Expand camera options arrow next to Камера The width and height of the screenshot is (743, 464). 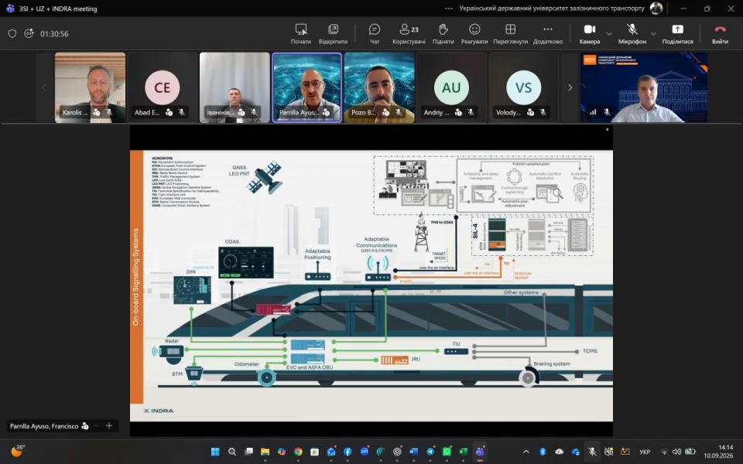[609, 33]
